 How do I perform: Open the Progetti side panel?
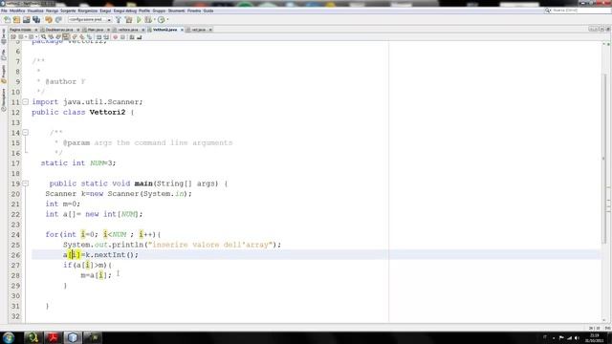coord(4,74)
